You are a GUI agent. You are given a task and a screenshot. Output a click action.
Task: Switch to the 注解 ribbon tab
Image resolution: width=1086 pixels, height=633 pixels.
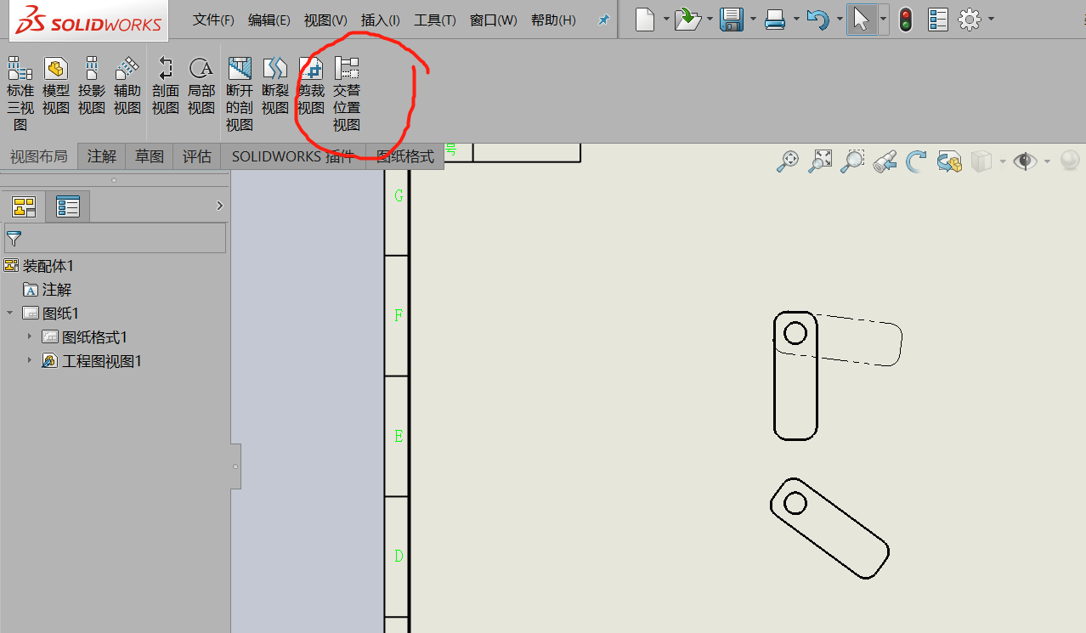pos(102,156)
